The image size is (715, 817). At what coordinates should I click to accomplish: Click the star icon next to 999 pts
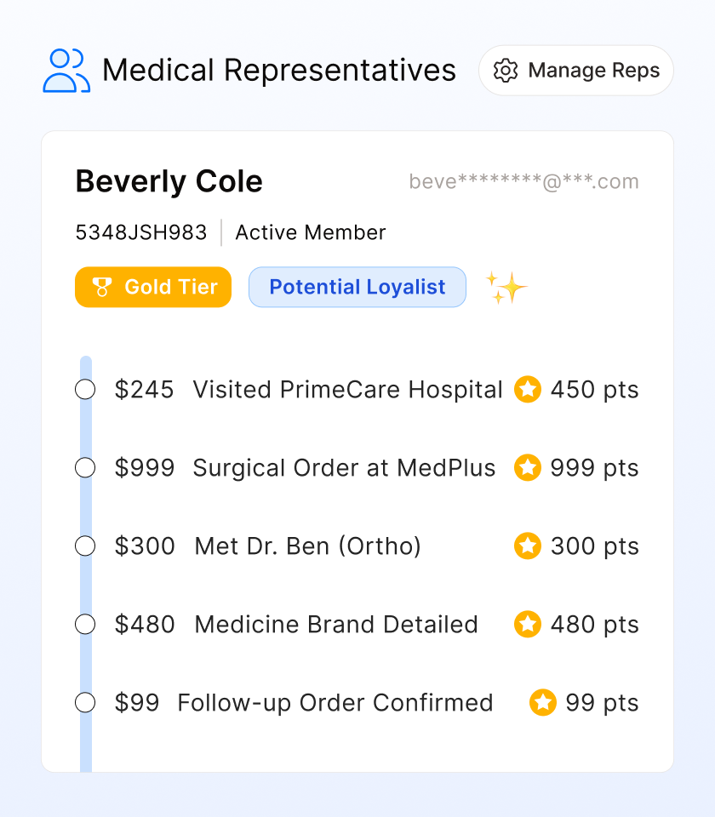tap(528, 468)
